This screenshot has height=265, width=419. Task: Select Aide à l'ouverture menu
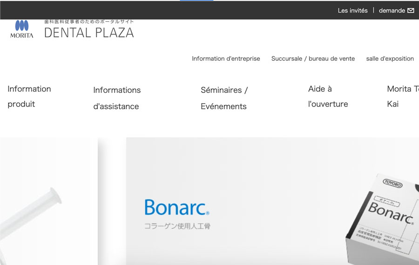[x=328, y=96]
